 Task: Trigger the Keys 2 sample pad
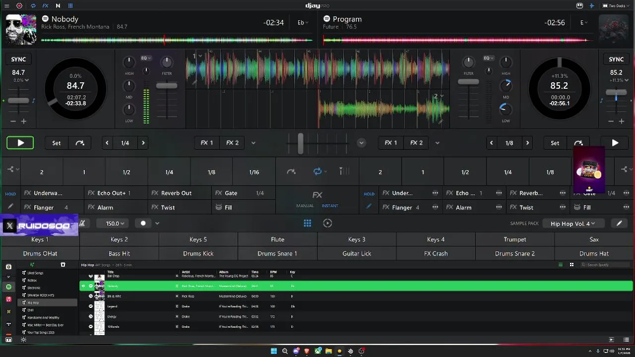[x=119, y=239]
